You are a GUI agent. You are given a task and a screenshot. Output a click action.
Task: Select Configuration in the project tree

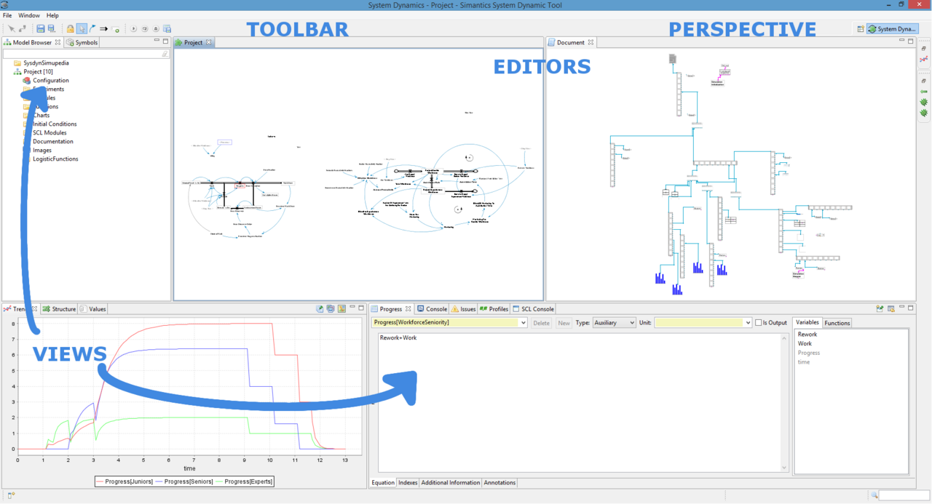50,81
